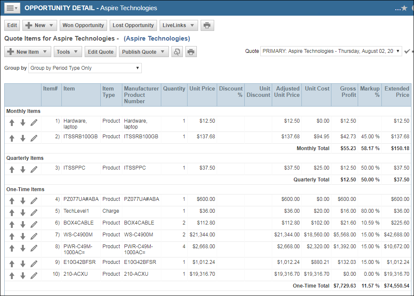This screenshot has height=296, width=414.
Task: Open the LiveLinks menu
Action: 178,25
